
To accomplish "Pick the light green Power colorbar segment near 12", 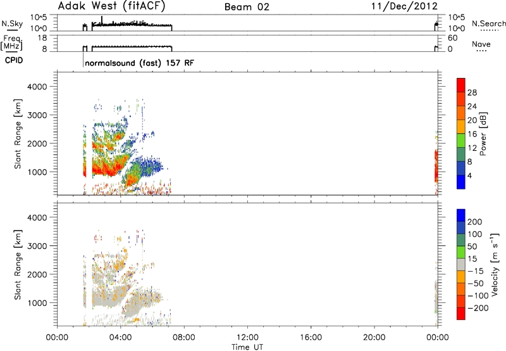I will click(461, 140).
